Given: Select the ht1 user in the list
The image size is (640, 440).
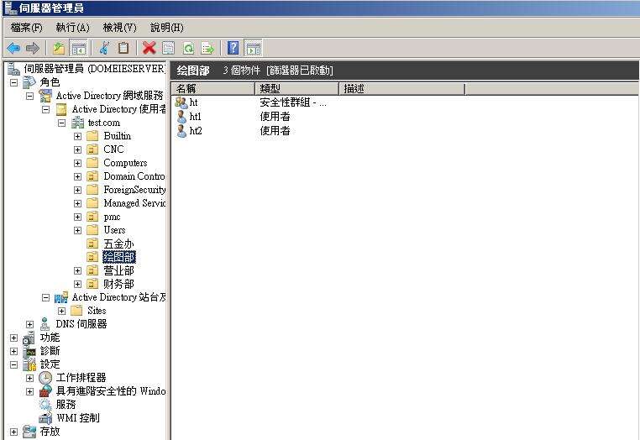Looking at the screenshot, I should coord(196,117).
